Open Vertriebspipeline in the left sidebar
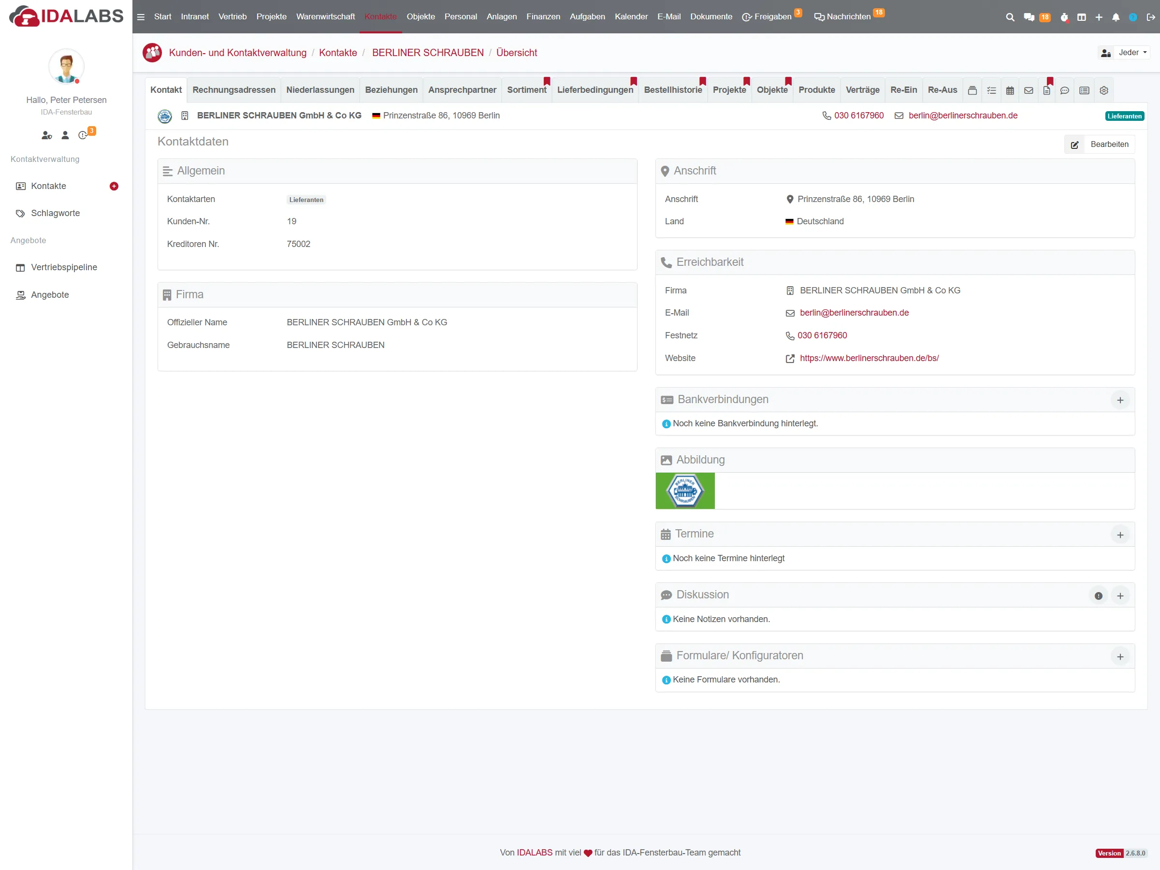The height and width of the screenshot is (870, 1160). tap(63, 267)
